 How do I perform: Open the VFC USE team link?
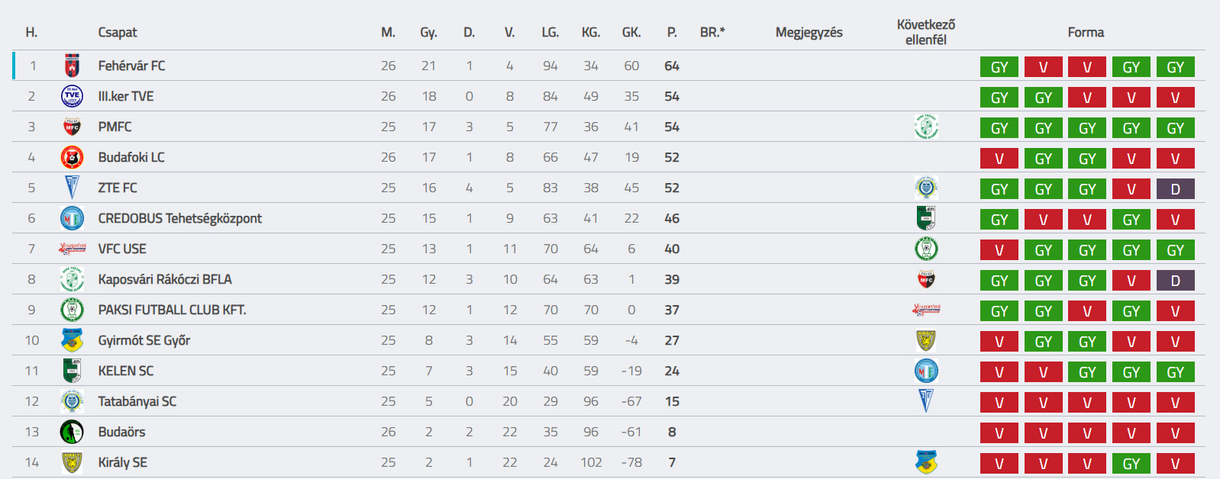pyautogui.click(x=122, y=249)
